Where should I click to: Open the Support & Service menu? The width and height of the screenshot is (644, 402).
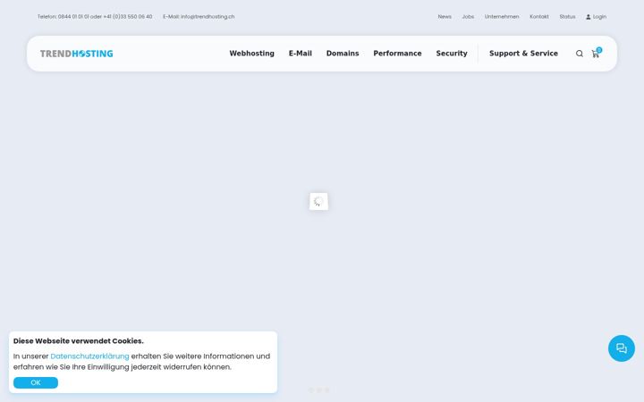523,54
